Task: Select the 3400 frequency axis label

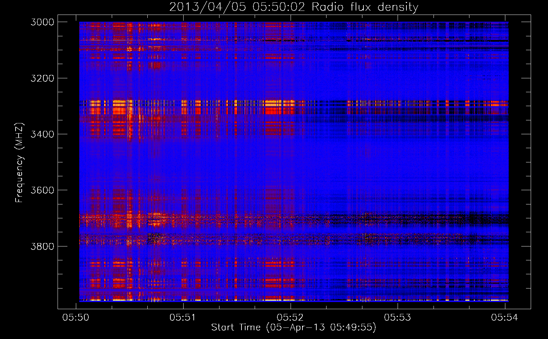Action: [x=42, y=134]
